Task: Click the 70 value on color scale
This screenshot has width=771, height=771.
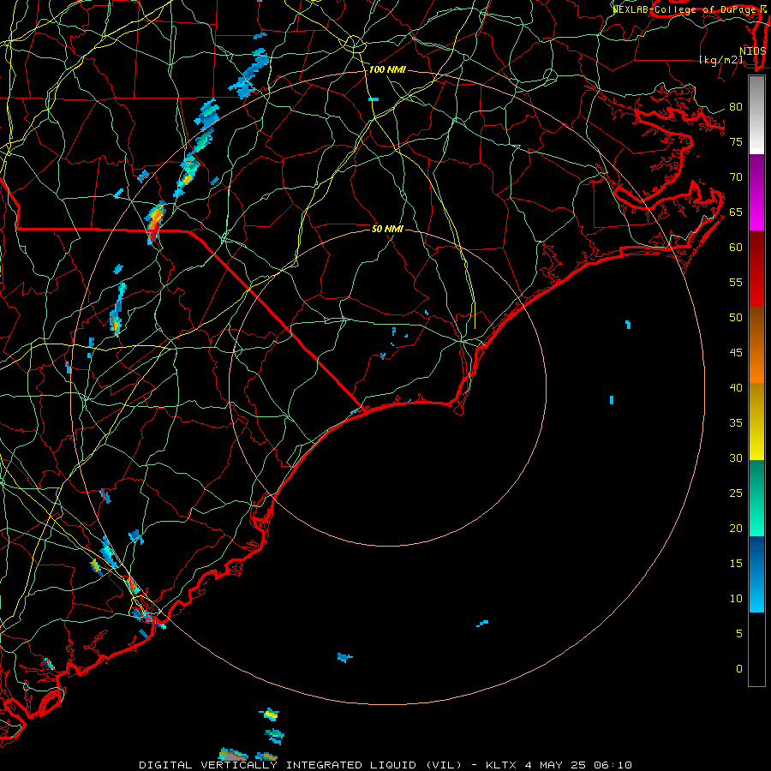Action: coord(736,177)
